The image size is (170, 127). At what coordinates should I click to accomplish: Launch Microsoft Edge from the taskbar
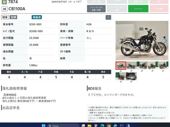pos(102,126)
